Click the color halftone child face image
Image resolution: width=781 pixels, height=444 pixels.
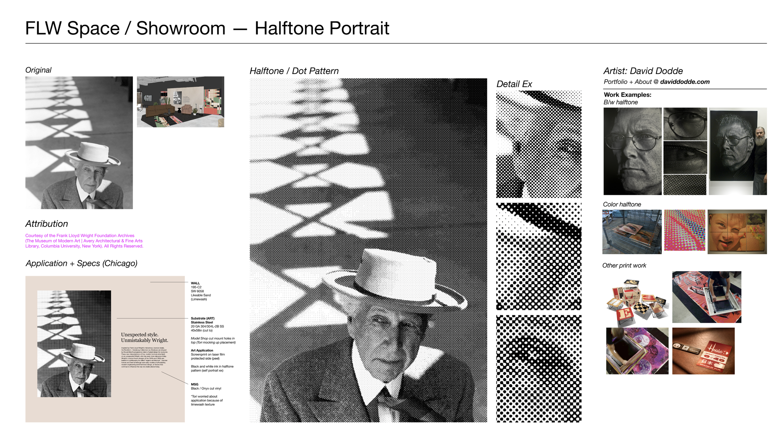(737, 231)
